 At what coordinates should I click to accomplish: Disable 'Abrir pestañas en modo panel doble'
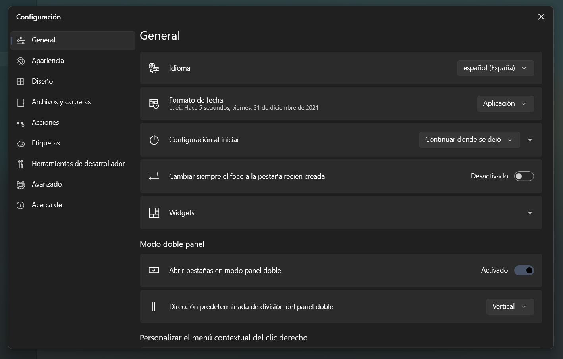click(524, 270)
